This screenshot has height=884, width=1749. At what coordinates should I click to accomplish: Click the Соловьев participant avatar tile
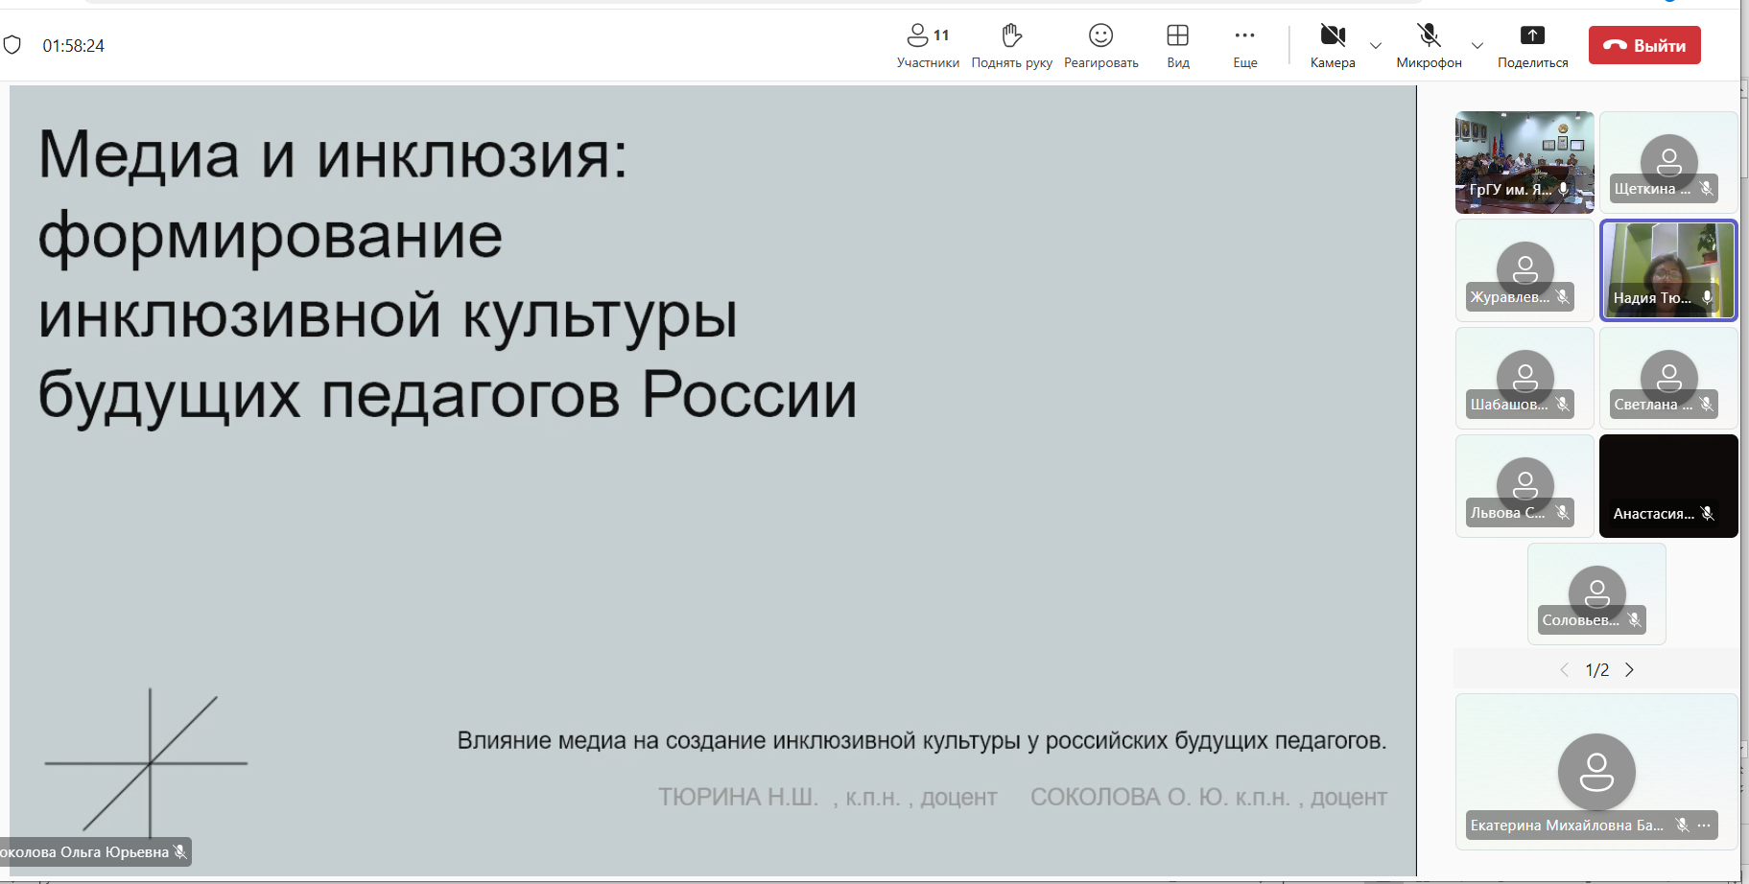click(x=1596, y=593)
